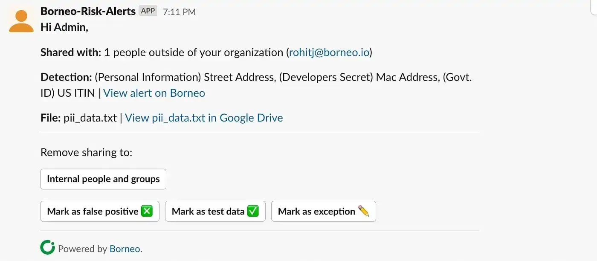The height and width of the screenshot is (261, 597).
Task: Click the APP badge beside sender name
Action: 148,11
